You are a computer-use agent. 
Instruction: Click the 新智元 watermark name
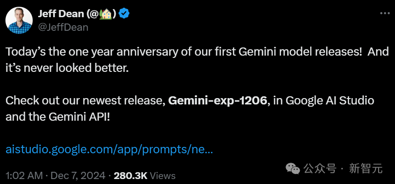pos(366,169)
